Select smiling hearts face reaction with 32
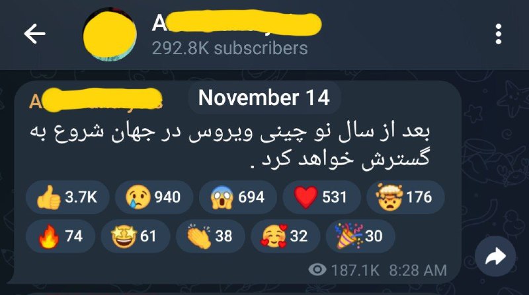 pyautogui.click(x=285, y=236)
